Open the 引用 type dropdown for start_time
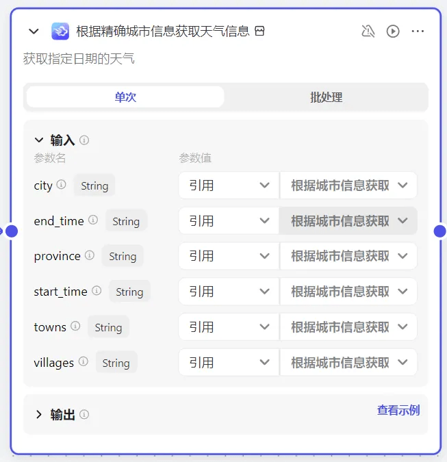447x462 pixels. [x=229, y=292]
